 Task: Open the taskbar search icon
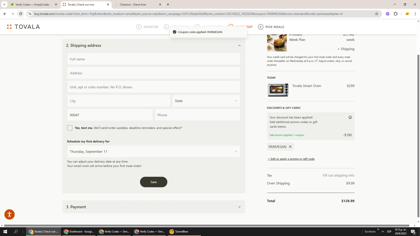pyautogui.click(x=16, y=232)
